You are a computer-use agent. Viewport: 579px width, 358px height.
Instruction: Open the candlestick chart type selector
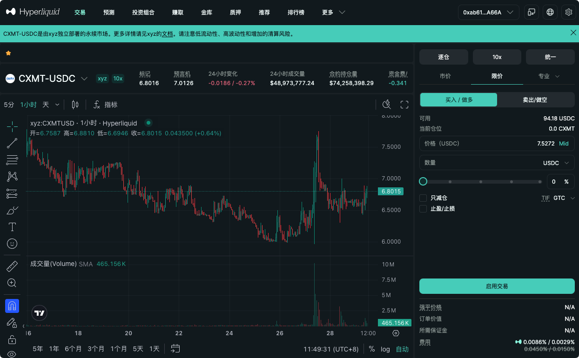[x=75, y=105]
